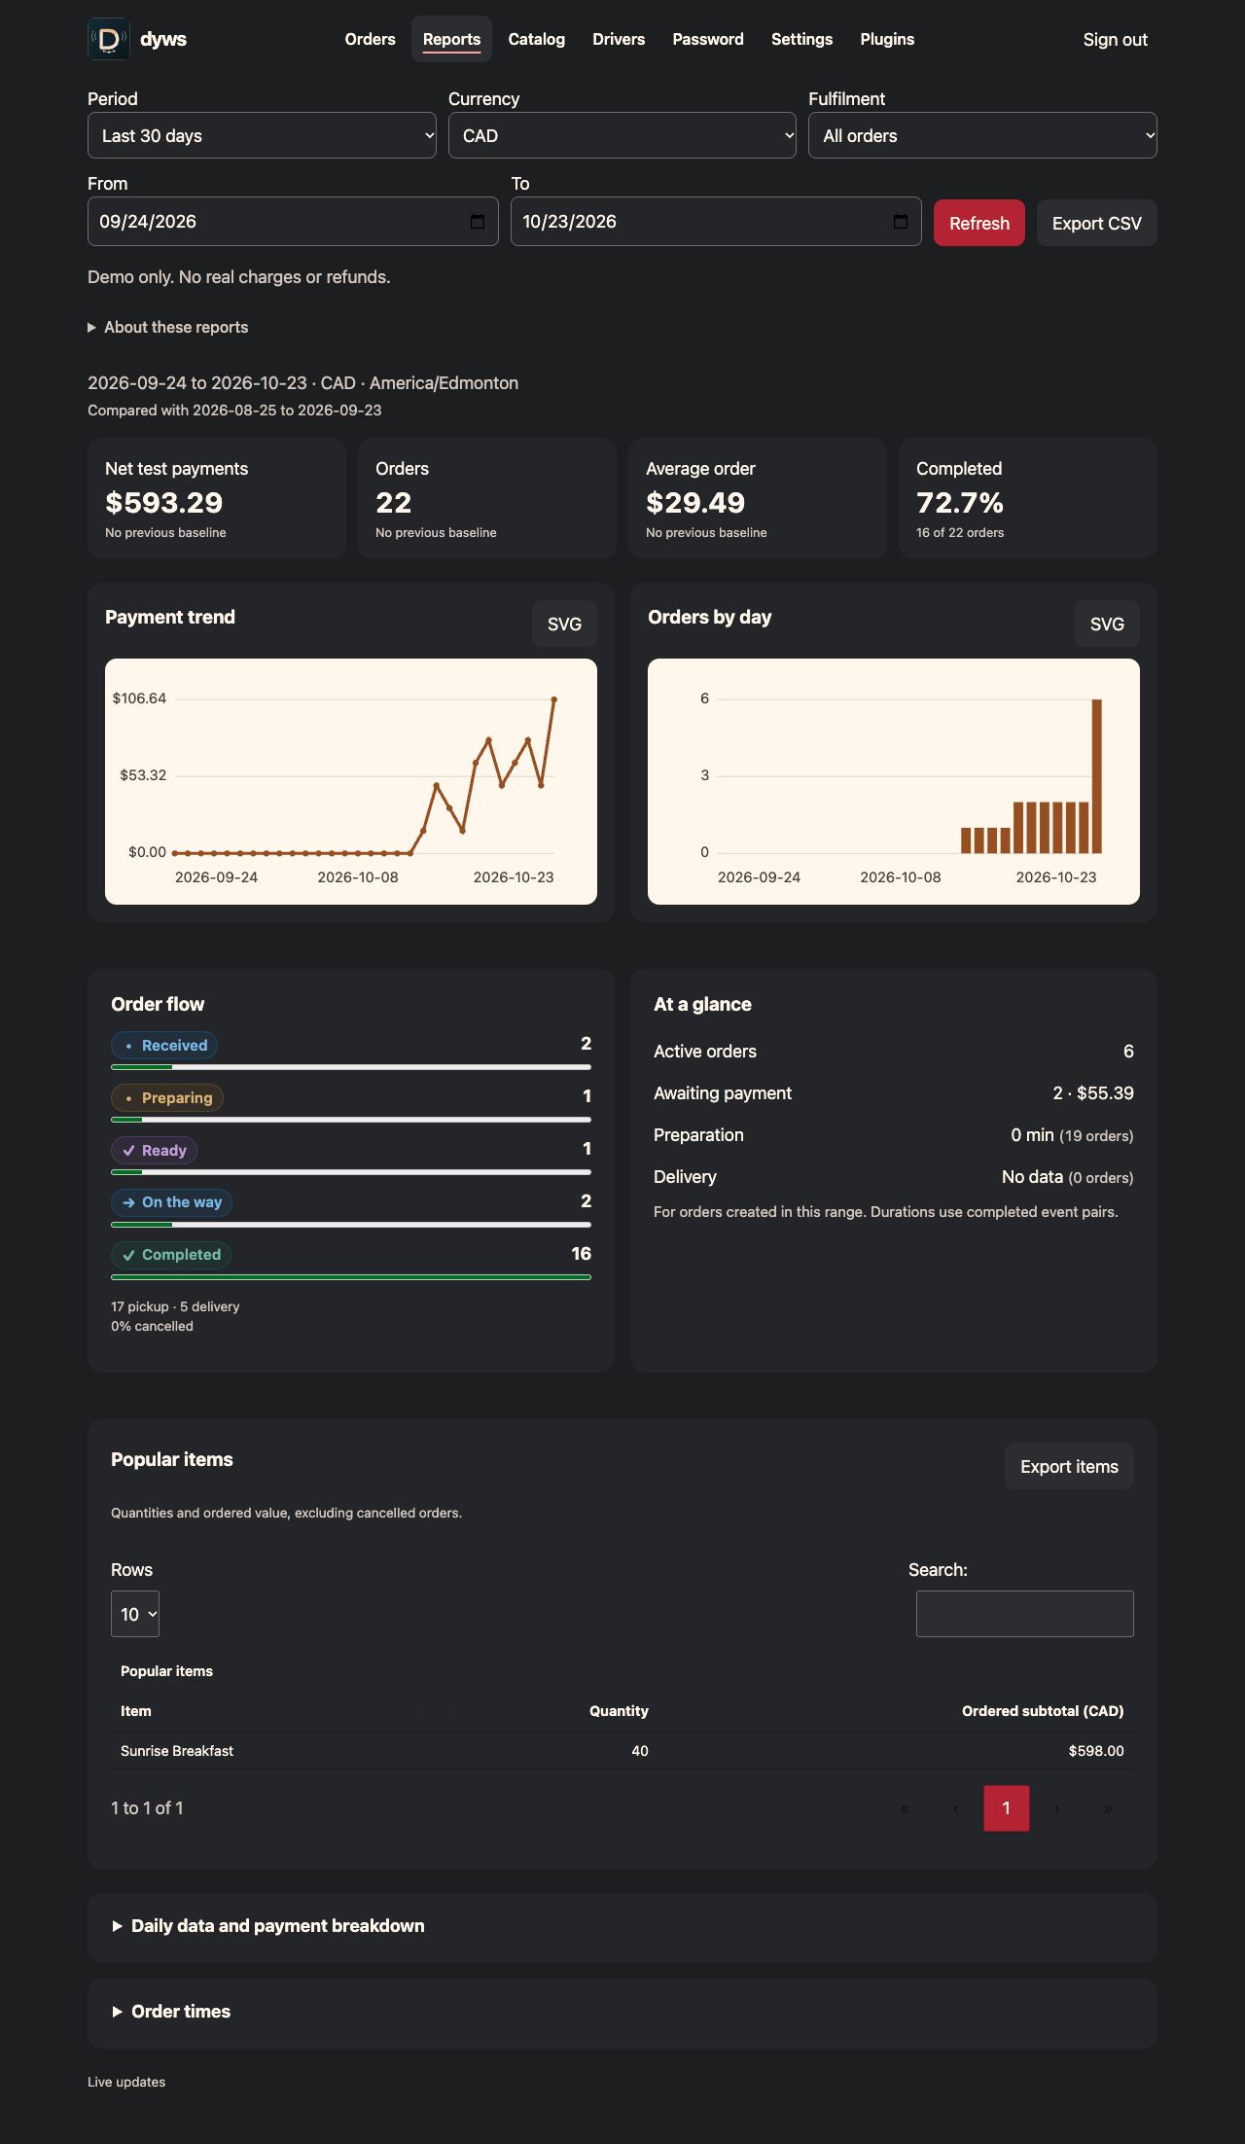
Task: Go to next page of Popular items
Action: click(1057, 1808)
